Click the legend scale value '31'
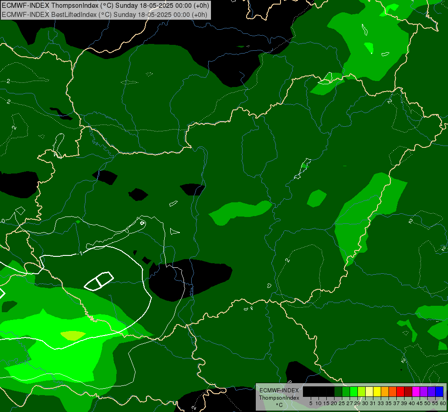The image size is (448, 412). pyautogui.click(x=373, y=403)
